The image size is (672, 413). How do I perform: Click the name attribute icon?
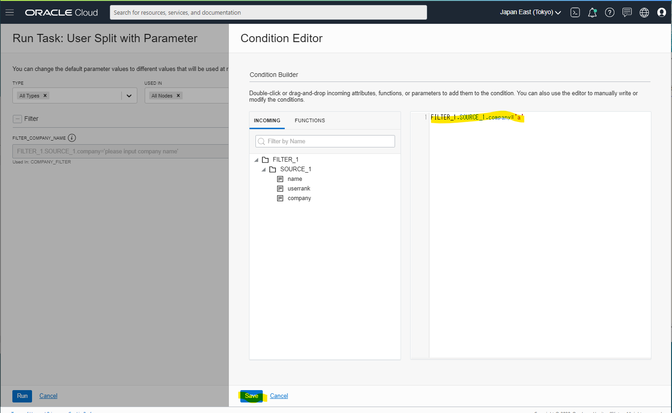pyautogui.click(x=280, y=179)
